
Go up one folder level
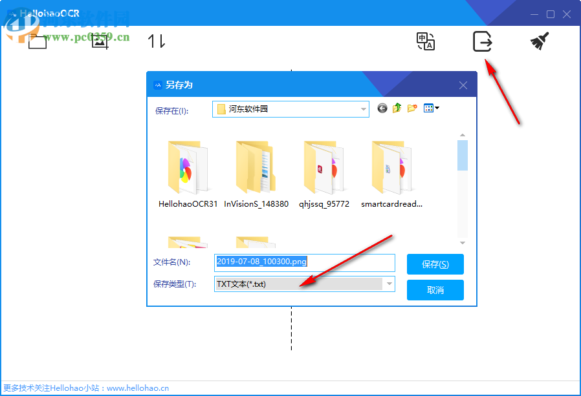[x=397, y=108]
